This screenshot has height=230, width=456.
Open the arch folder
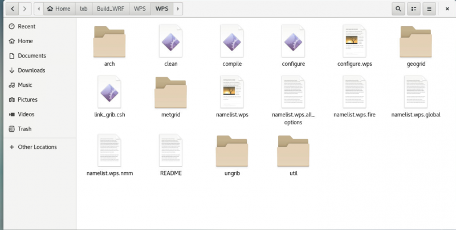pos(109,41)
